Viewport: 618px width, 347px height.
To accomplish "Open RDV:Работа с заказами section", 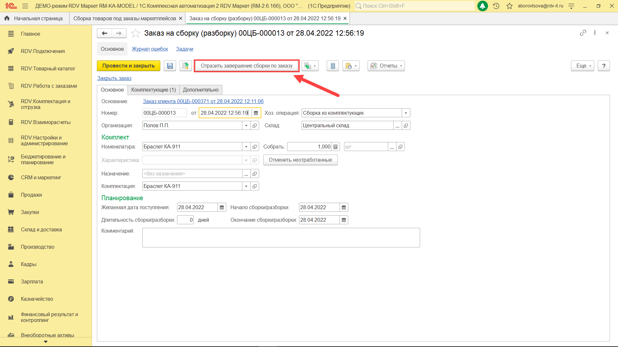I will (x=49, y=86).
